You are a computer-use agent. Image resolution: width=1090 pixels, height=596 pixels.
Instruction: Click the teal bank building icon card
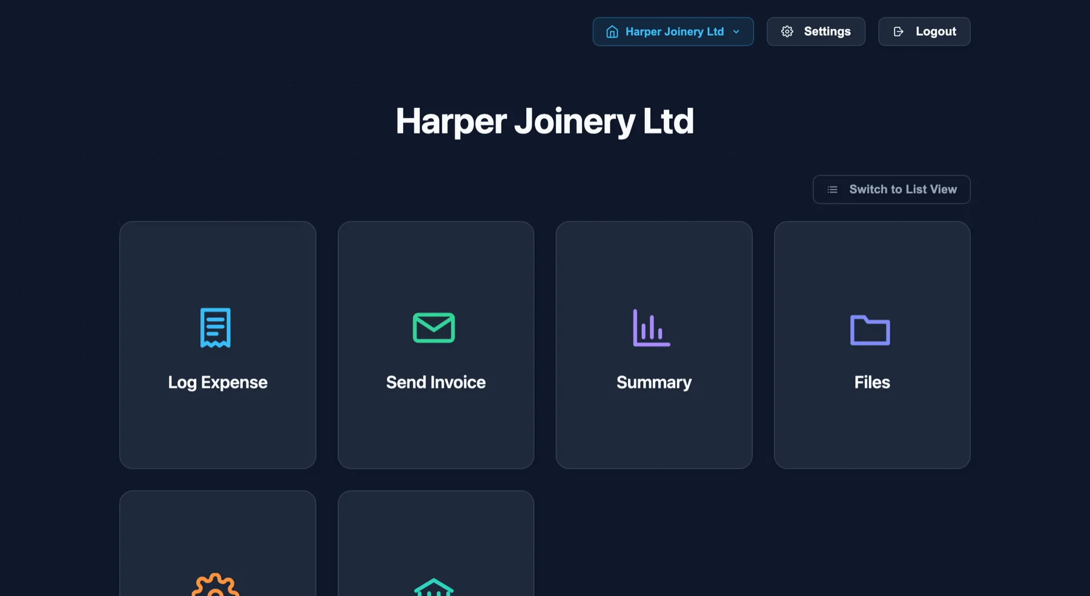tap(436, 543)
